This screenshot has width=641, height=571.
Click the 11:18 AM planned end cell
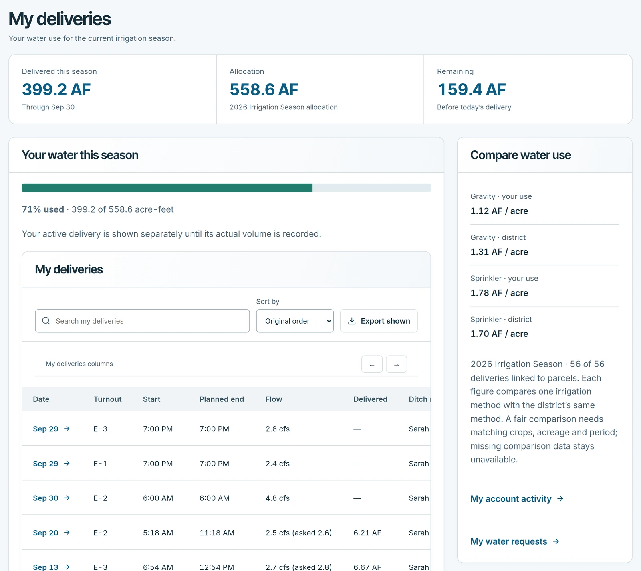pos(217,533)
